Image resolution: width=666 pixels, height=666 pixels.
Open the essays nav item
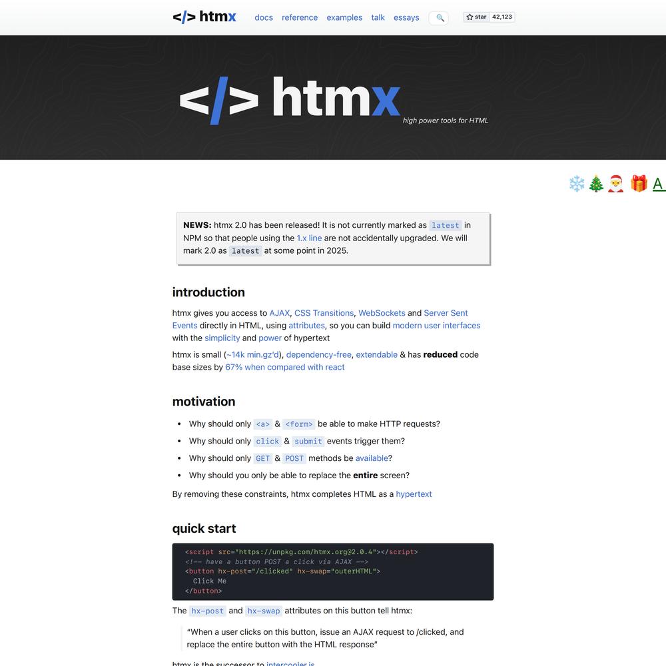pyautogui.click(x=406, y=17)
